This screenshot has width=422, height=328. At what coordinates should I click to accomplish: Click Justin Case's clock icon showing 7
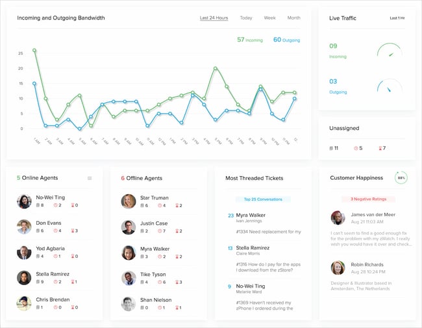point(160,231)
